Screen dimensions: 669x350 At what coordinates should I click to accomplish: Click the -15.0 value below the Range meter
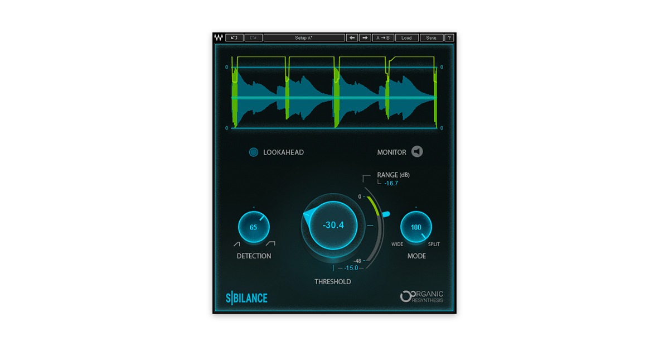pyautogui.click(x=351, y=268)
